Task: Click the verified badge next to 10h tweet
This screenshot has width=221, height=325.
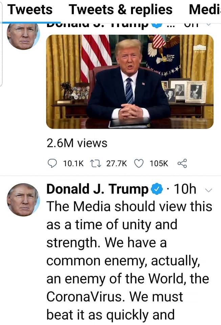Action: pyautogui.click(x=157, y=189)
